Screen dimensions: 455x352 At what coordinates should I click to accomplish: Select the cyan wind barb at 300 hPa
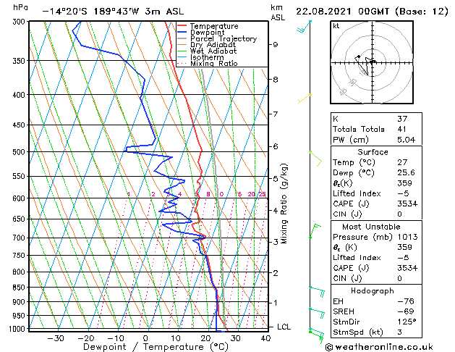tap(305, 28)
